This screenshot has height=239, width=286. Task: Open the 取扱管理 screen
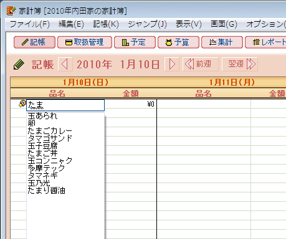click(x=85, y=42)
